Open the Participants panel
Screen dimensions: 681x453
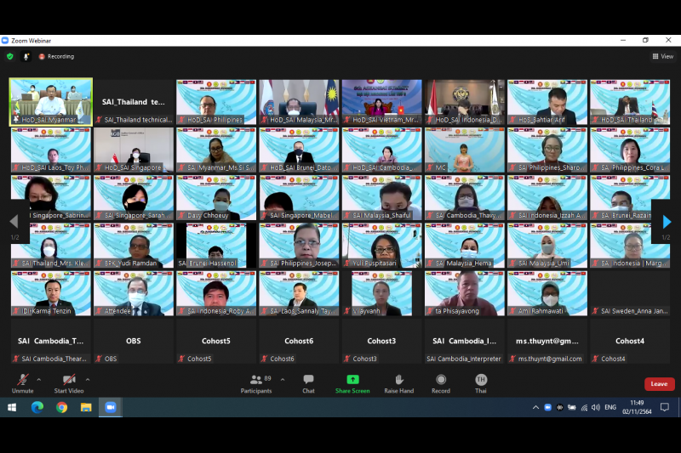[x=255, y=382]
